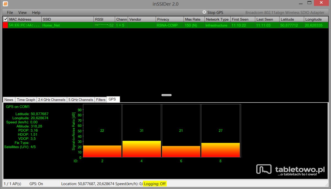
Task: Click the inSSIDer app icon in title bar
Action: point(6,4)
